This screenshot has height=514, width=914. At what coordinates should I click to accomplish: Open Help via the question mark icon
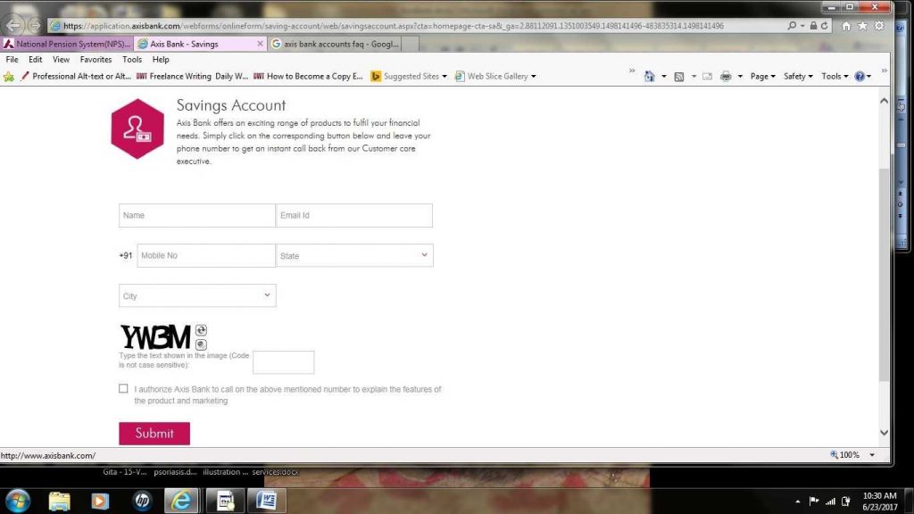pyautogui.click(x=860, y=77)
